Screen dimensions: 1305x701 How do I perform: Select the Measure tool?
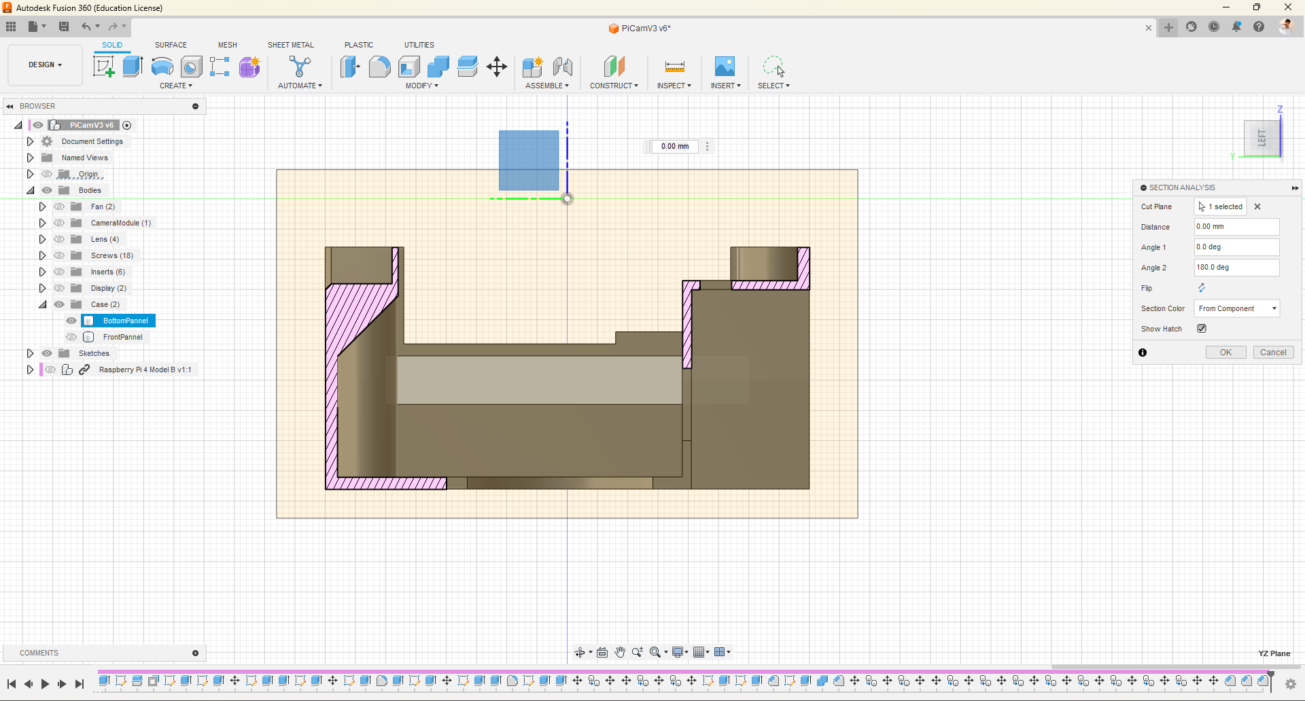[674, 67]
